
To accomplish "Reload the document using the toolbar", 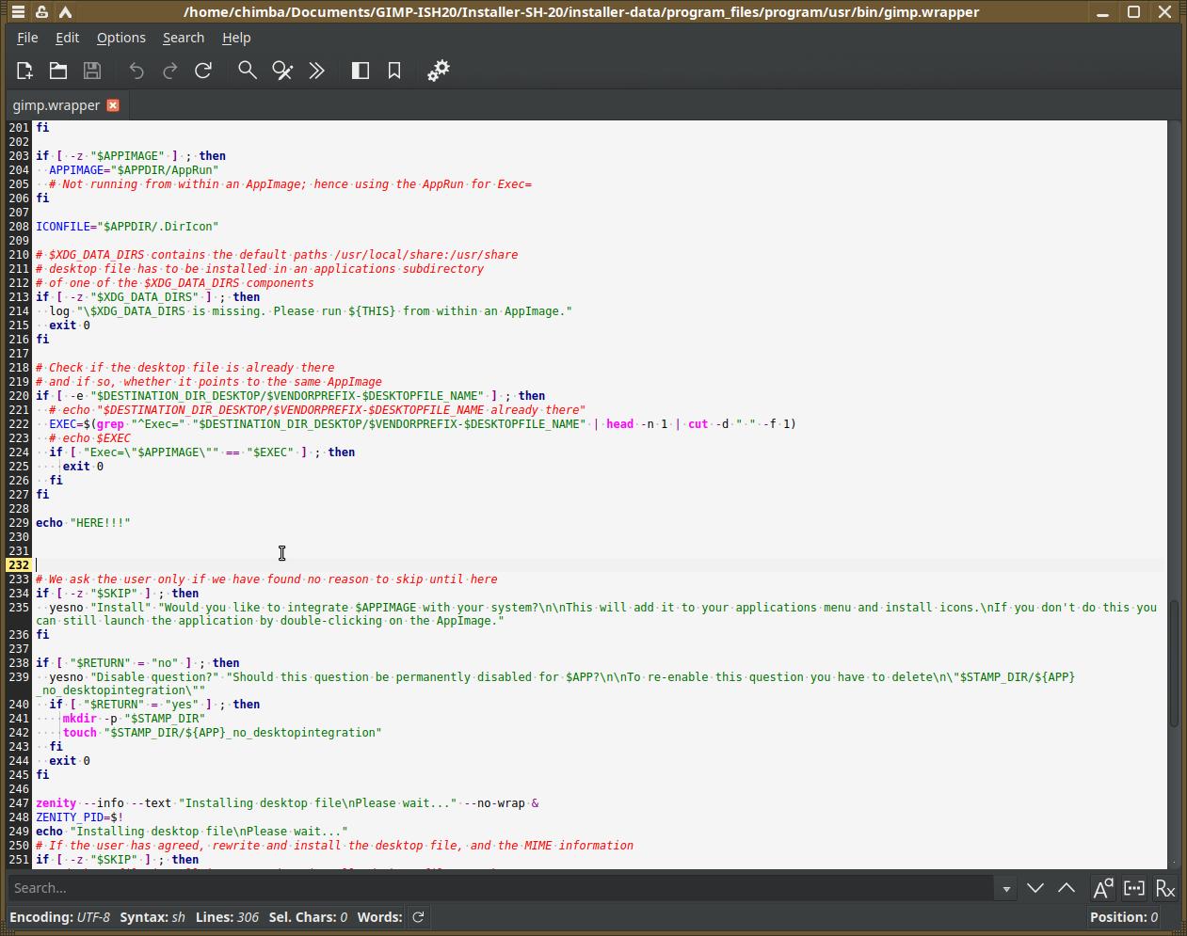I will 203,71.
